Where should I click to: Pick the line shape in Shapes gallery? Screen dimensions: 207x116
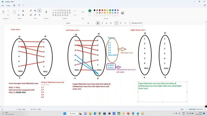[x=53, y=10]
